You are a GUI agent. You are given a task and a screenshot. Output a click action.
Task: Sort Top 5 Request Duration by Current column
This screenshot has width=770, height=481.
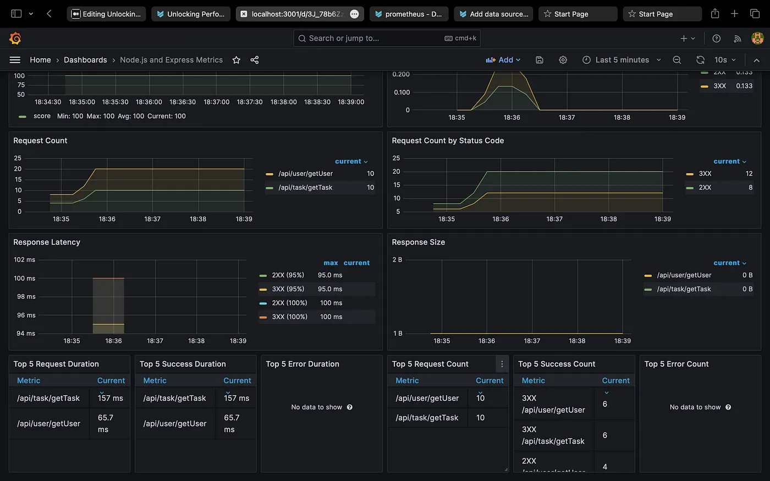(111, 380)
